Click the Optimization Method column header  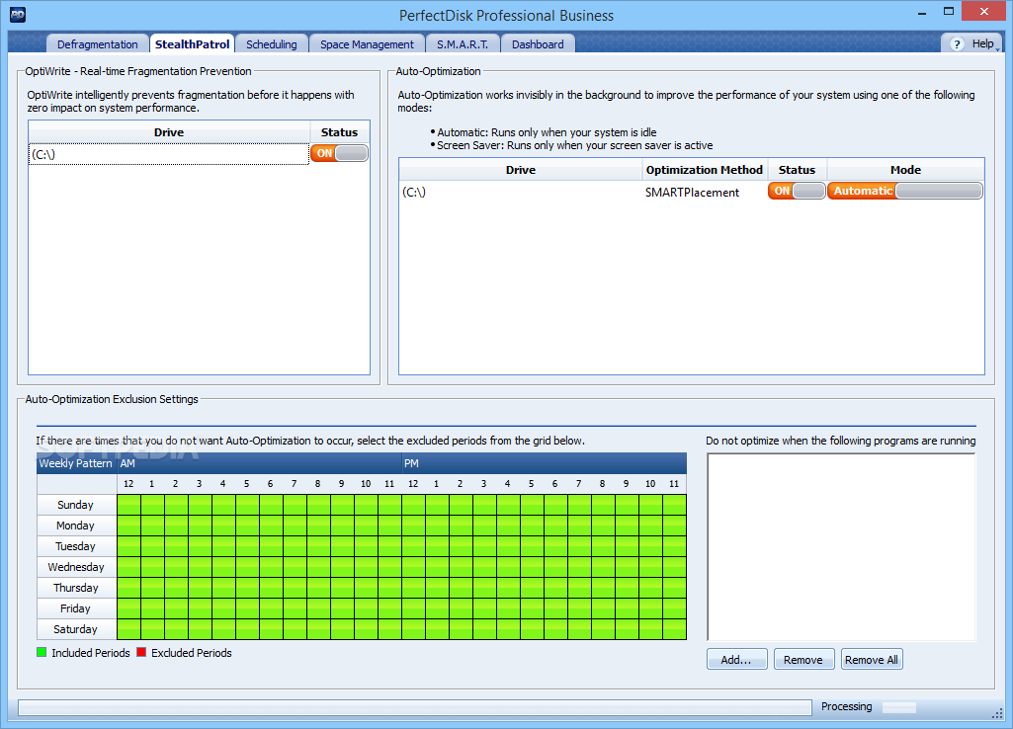coord(705,170)
